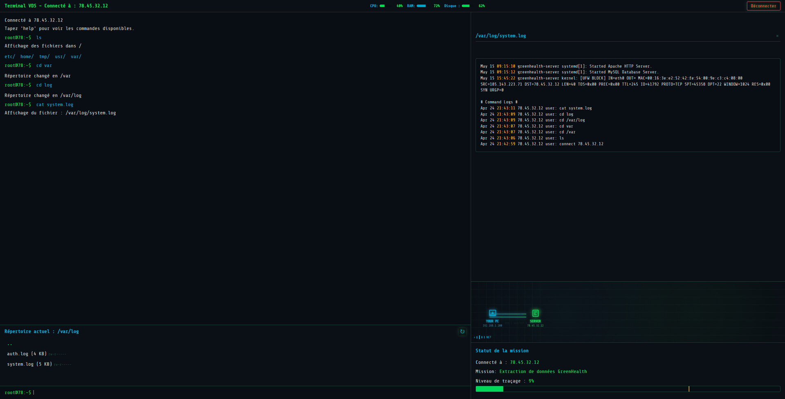Click the RAM usage bar indicator
The width and height of the screenshot is (785, 399).
tap(421, 6)
